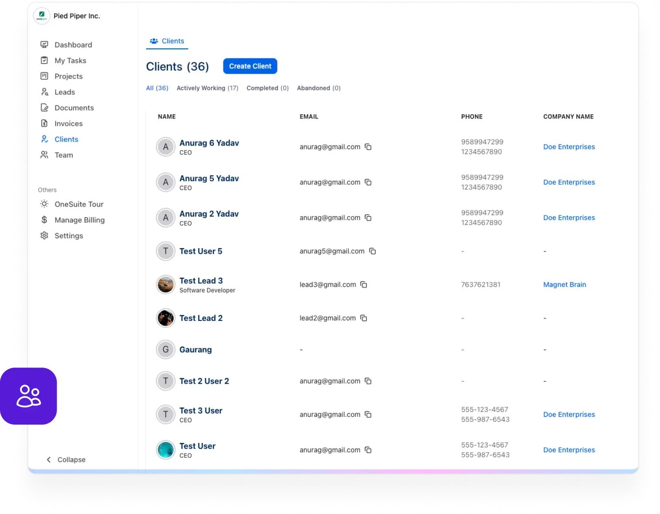Open Anurag 6 Yadav client profile

tap(209, 143)
